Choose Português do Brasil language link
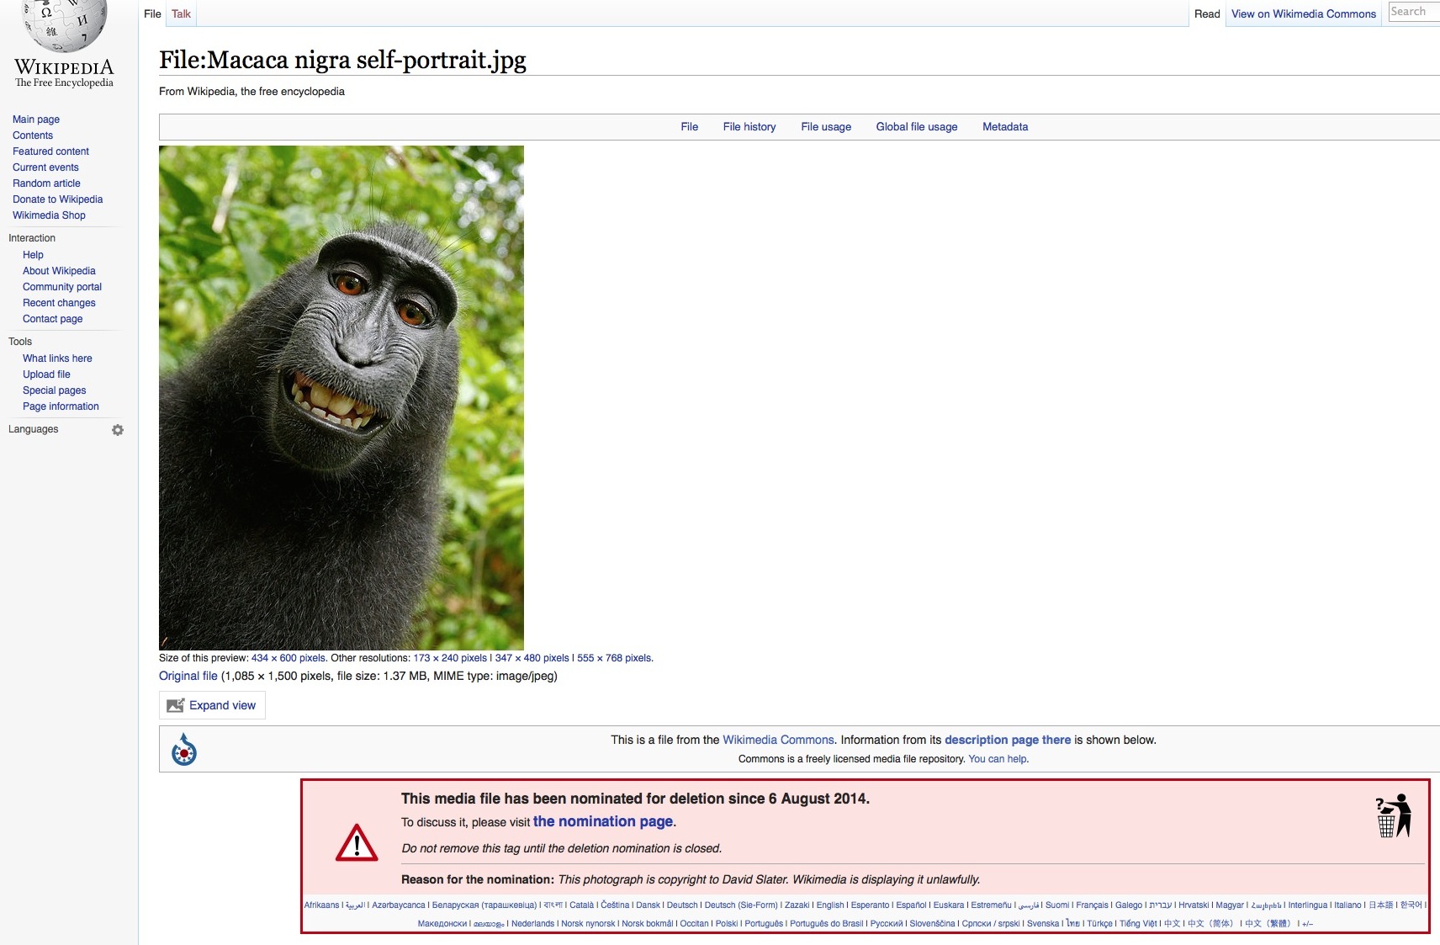Image resolution: width=1440 pixels, height=945 pixels. click(x=826, y=924)
